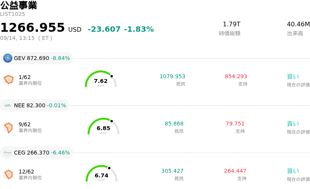This screenshot has width=310, height=189.
Task: Click the radar chart icon beside 12/62
Action: pos(9,175)
